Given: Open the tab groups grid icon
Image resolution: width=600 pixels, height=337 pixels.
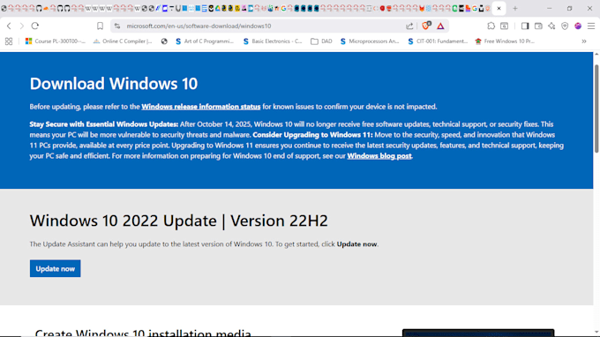Looking at the screenshot, I should pos(9,41).
